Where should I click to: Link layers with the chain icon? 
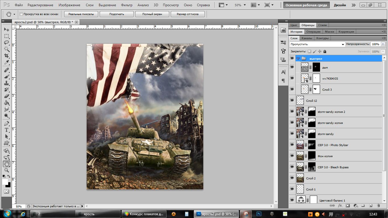(332, 205)
